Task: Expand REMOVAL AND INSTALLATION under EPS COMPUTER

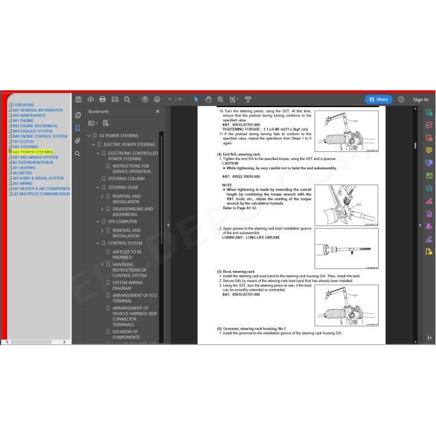Action: (102, 230)
